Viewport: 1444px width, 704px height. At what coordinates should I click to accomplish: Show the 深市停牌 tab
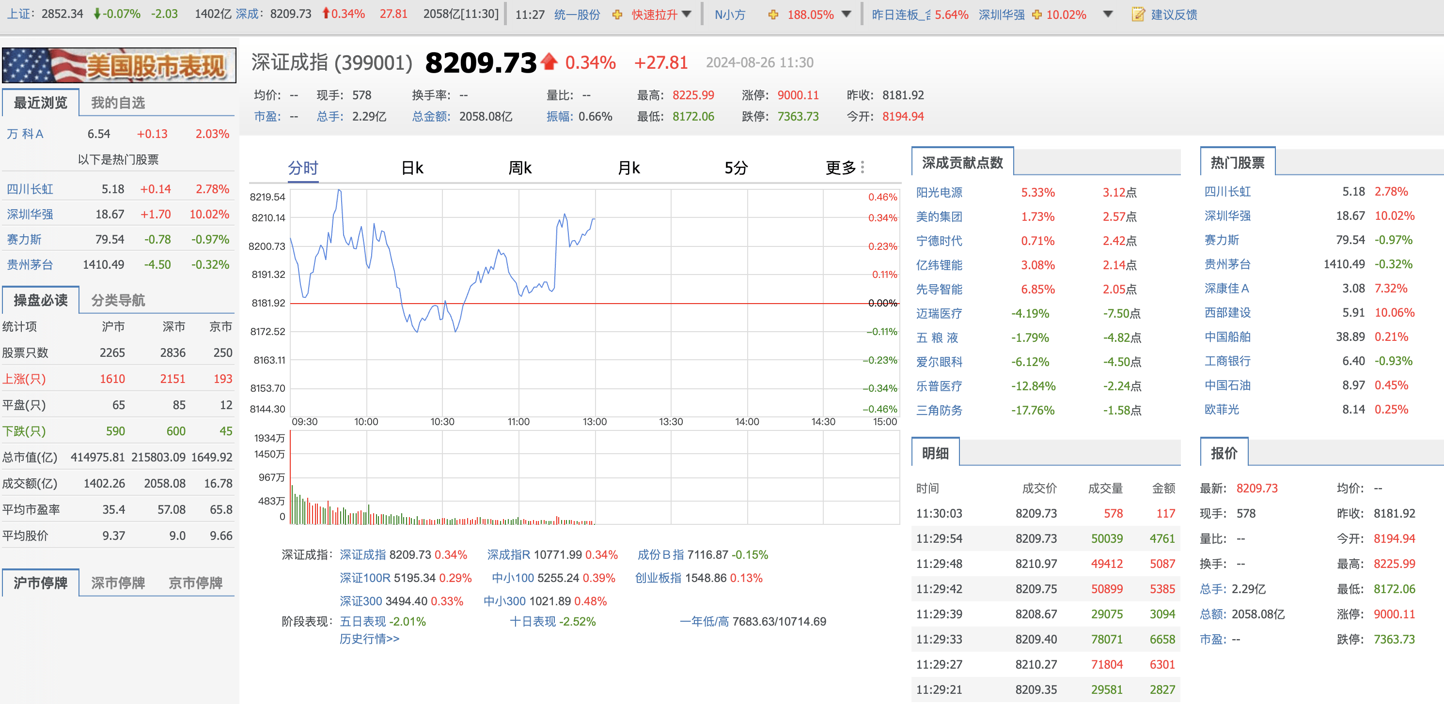118,582
